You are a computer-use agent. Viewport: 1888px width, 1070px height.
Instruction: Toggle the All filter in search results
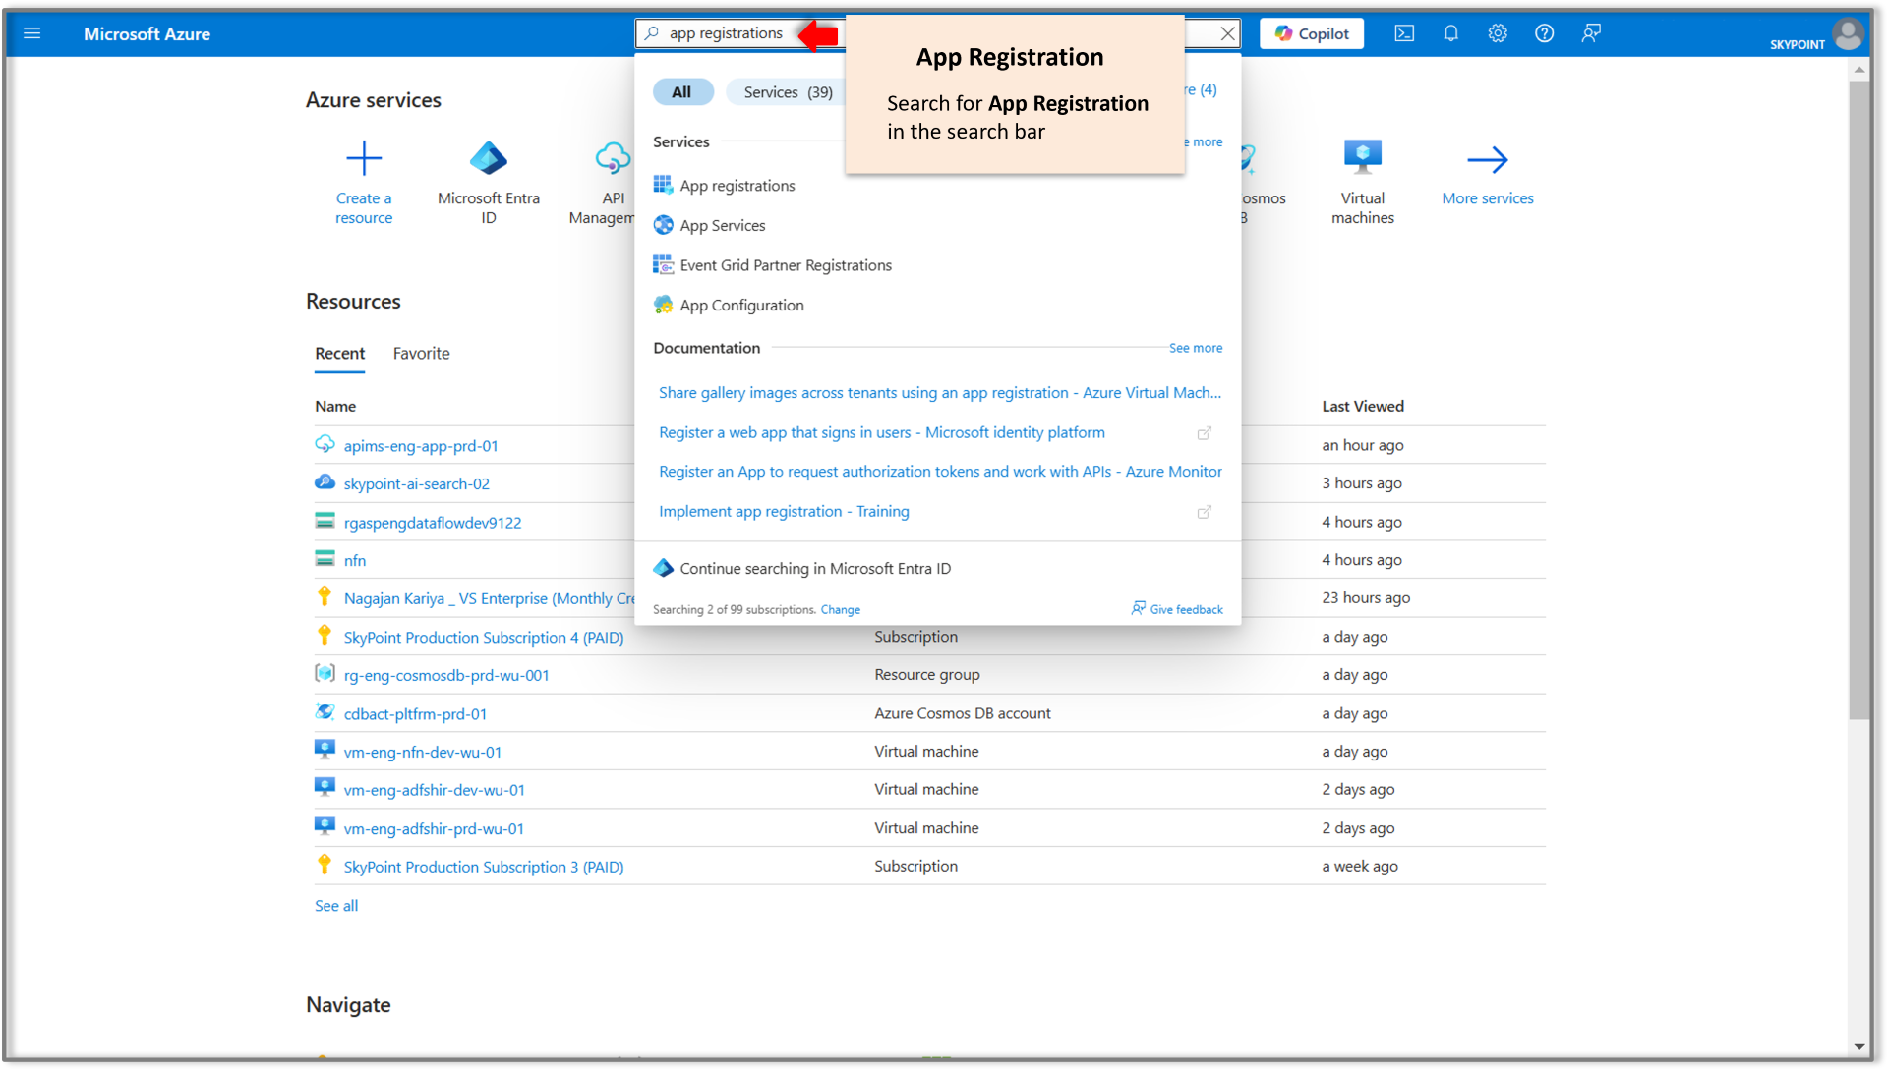(682, 91)
